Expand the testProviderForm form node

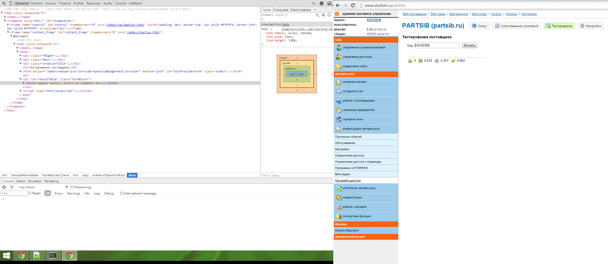pos(21,71)
